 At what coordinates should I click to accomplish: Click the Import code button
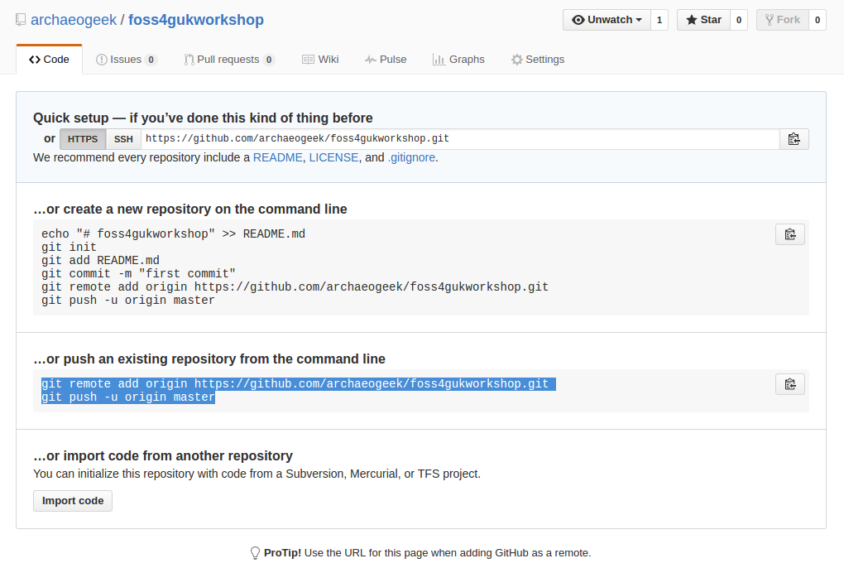[73, 501]
